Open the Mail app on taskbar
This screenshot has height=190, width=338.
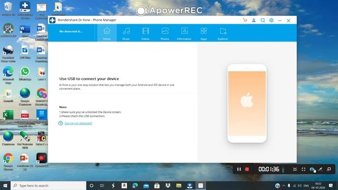click(146, 185)
